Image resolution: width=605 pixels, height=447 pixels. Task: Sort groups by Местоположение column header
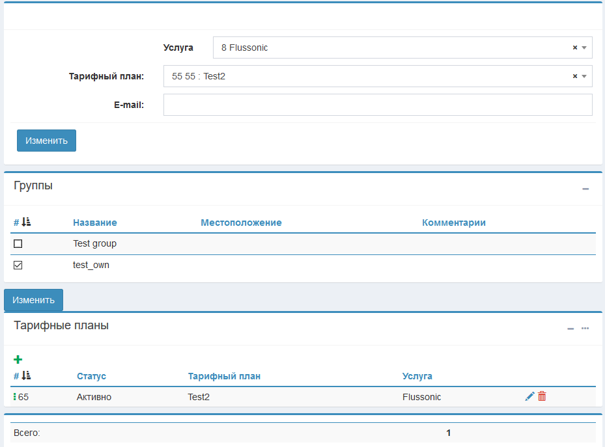pos(241,223)
